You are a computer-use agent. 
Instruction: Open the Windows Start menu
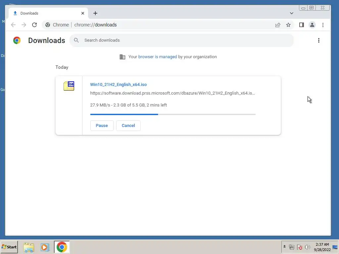[9, 247]
